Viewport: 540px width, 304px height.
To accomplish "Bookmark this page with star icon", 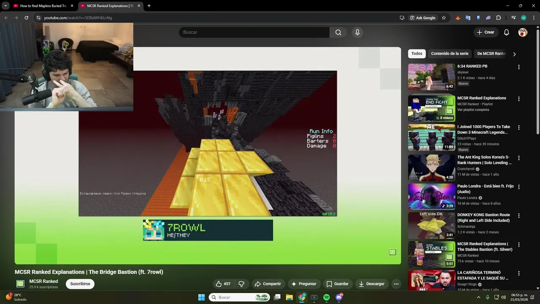I will click(444, 18).
